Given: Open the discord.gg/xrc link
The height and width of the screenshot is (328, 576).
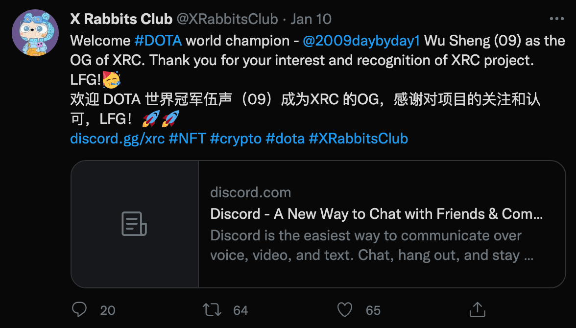Looking at the screenshot, I should pyautogui.click(x=117, y=139).
